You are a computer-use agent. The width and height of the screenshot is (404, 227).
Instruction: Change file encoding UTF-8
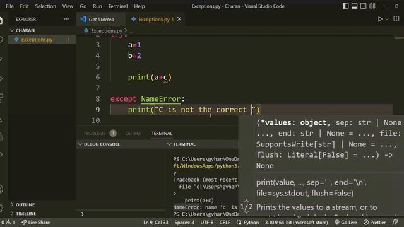click(207, 223)
